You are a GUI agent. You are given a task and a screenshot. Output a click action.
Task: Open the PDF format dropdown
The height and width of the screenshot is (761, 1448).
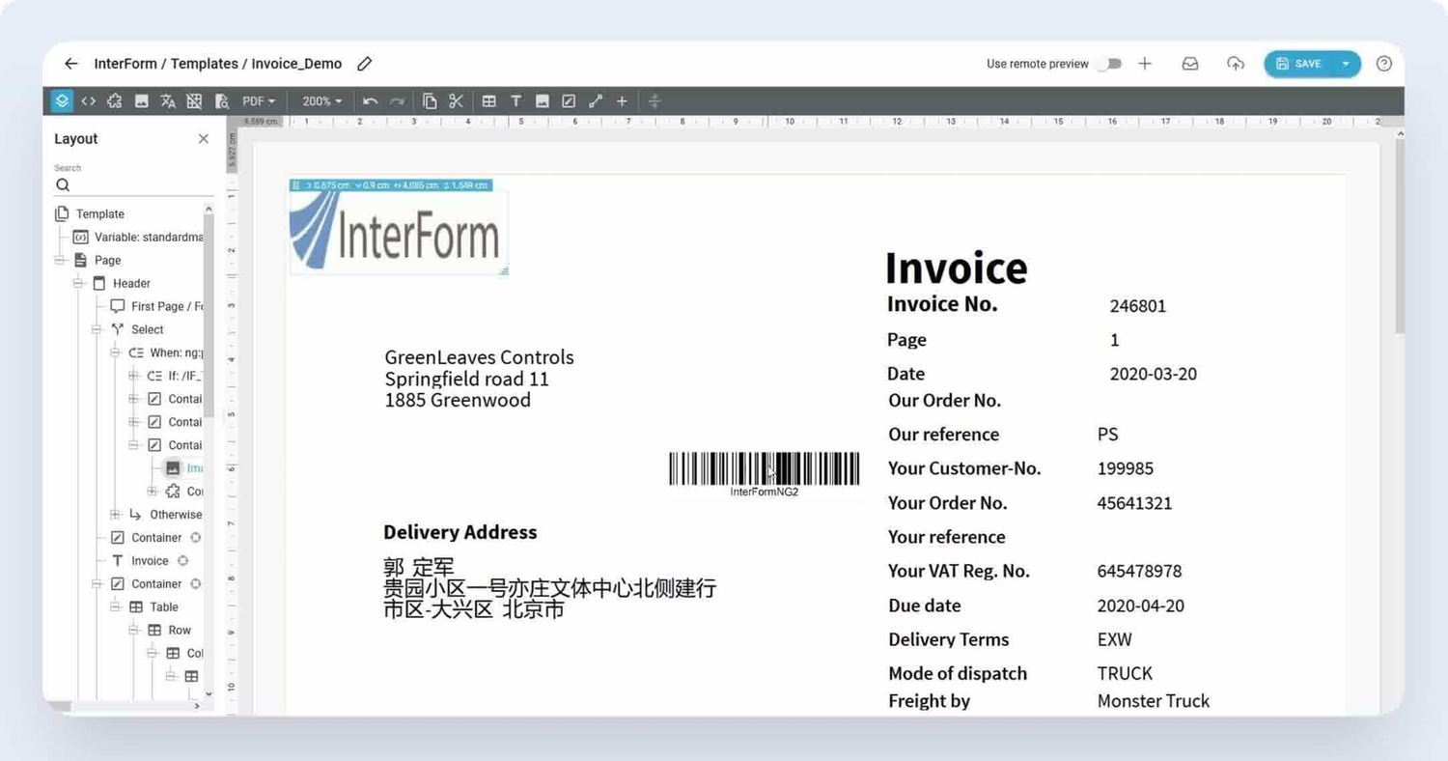pyautogui.click(x=257, y=100)
